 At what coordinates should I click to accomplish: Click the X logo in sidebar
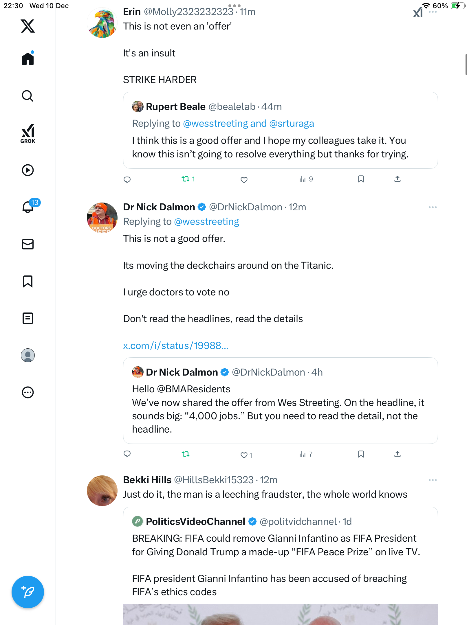coord(28,26)
